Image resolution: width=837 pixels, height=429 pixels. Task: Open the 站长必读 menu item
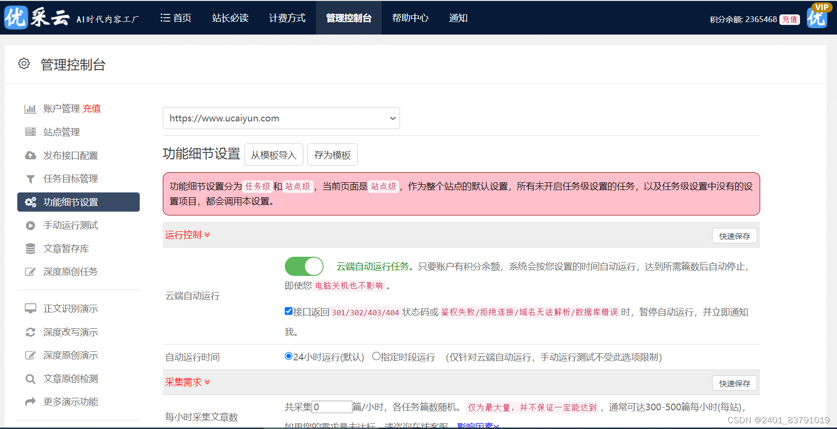pos(230,18)
